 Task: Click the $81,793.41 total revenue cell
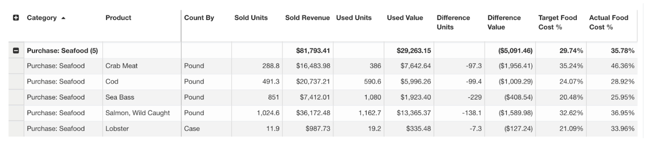pyautogui.click(x=313, y=51)
